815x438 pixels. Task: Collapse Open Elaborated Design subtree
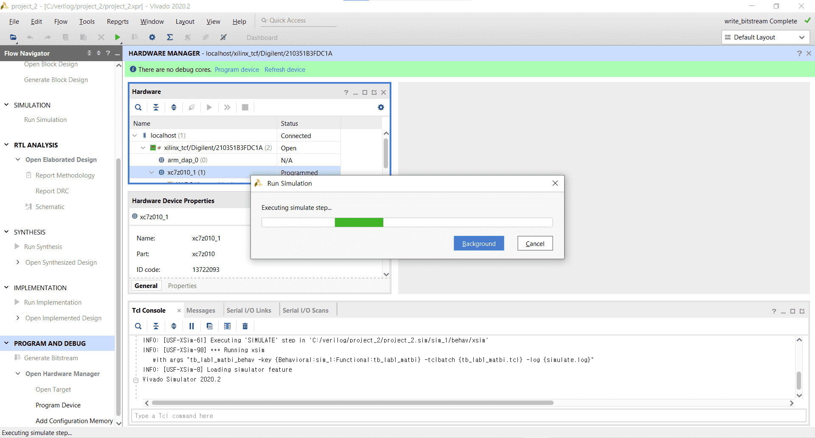pos(18,159)
